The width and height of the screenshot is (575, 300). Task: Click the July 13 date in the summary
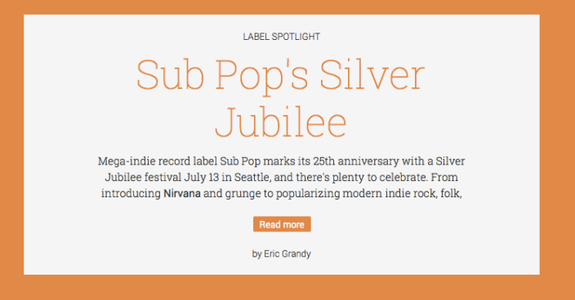pos(201,178)
